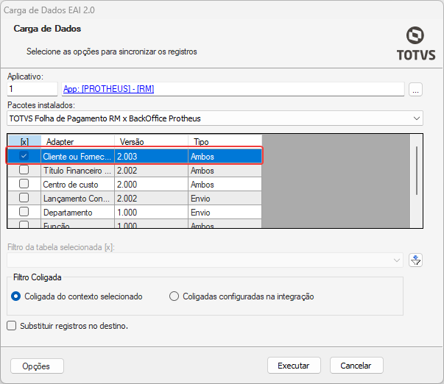Click the Cancelar button
The height and width of the screenshot is (384, 444).
click(x=356, y=366)
